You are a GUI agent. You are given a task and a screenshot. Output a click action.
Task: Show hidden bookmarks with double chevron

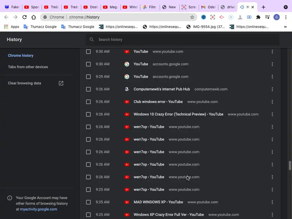[x=285, y=27]
